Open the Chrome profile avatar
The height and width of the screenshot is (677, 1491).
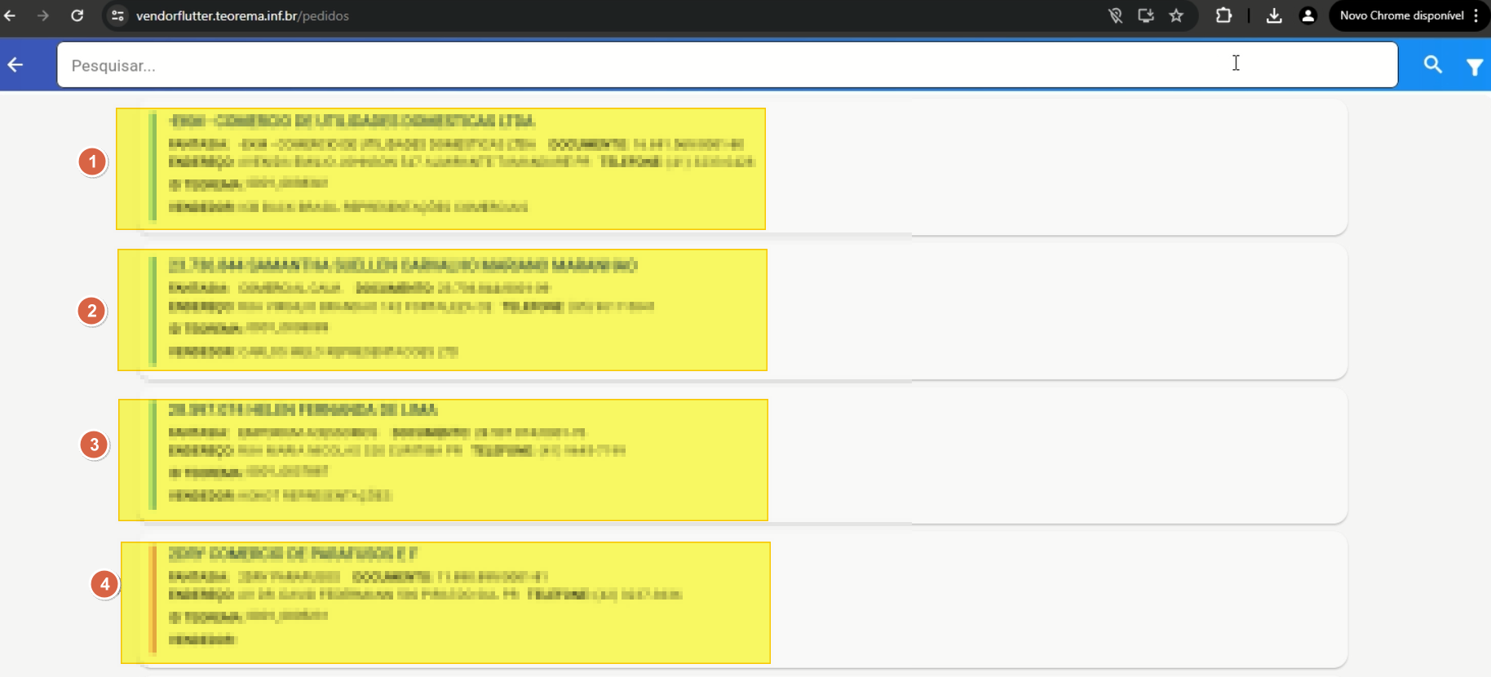click(1308, 15)
